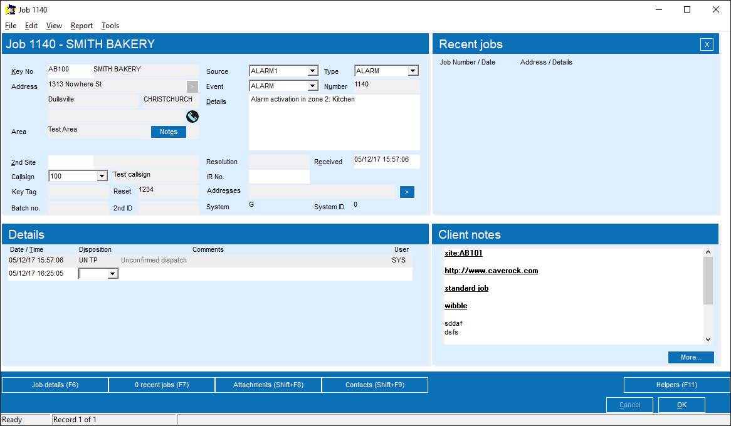Viewport: 731px width, 426px height.
Task: Click the 'Address / Details' column header
Action: point(546,63)
